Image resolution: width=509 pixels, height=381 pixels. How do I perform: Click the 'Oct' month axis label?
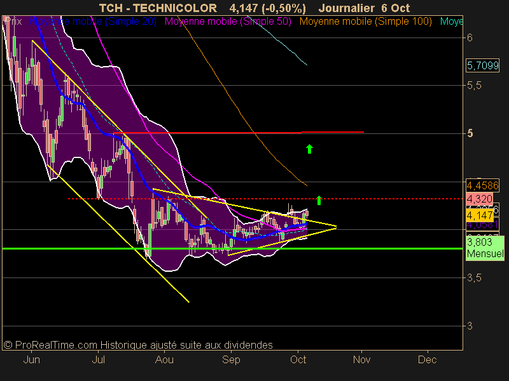coord(298,359)
